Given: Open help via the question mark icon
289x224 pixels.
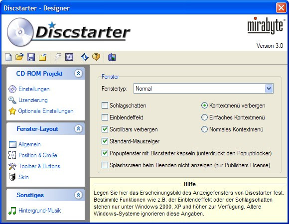Looking at the screenshot, I should point(96,57).
